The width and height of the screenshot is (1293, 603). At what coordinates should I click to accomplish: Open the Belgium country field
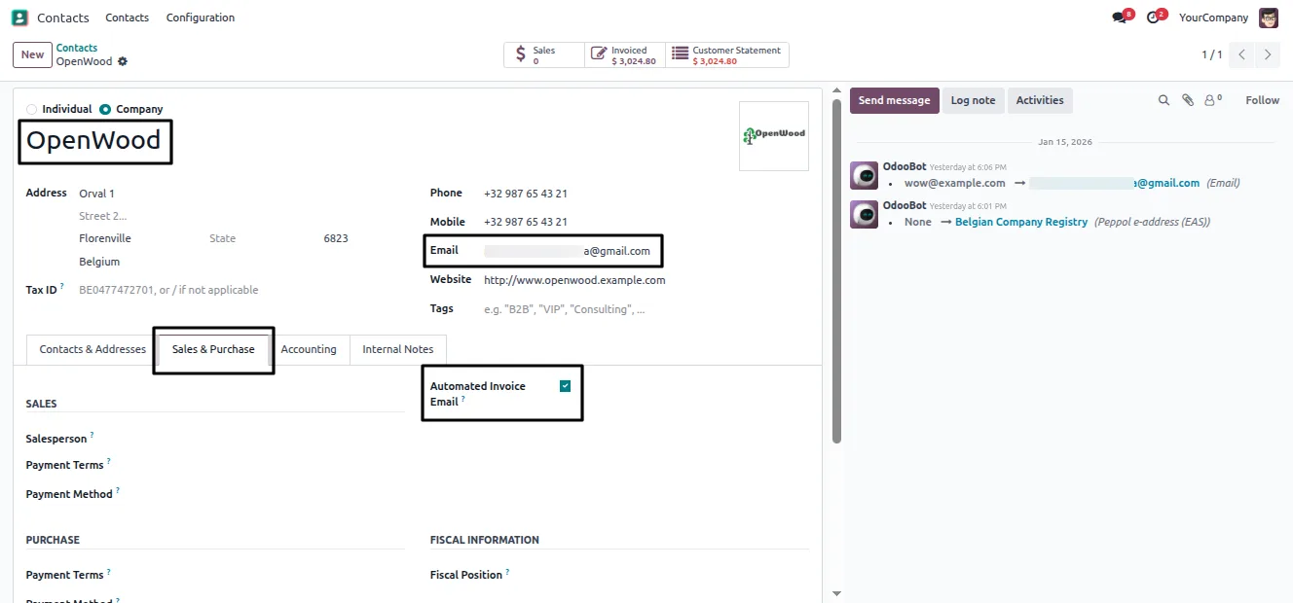coord(241,262)
